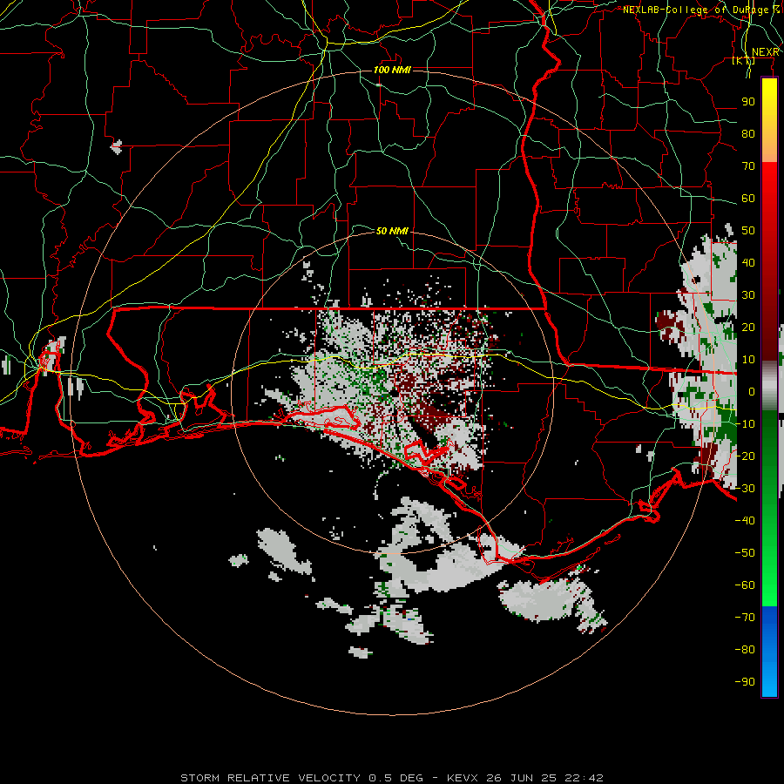
Task: Click the KT units label above color bar
Action: point(744,60)
